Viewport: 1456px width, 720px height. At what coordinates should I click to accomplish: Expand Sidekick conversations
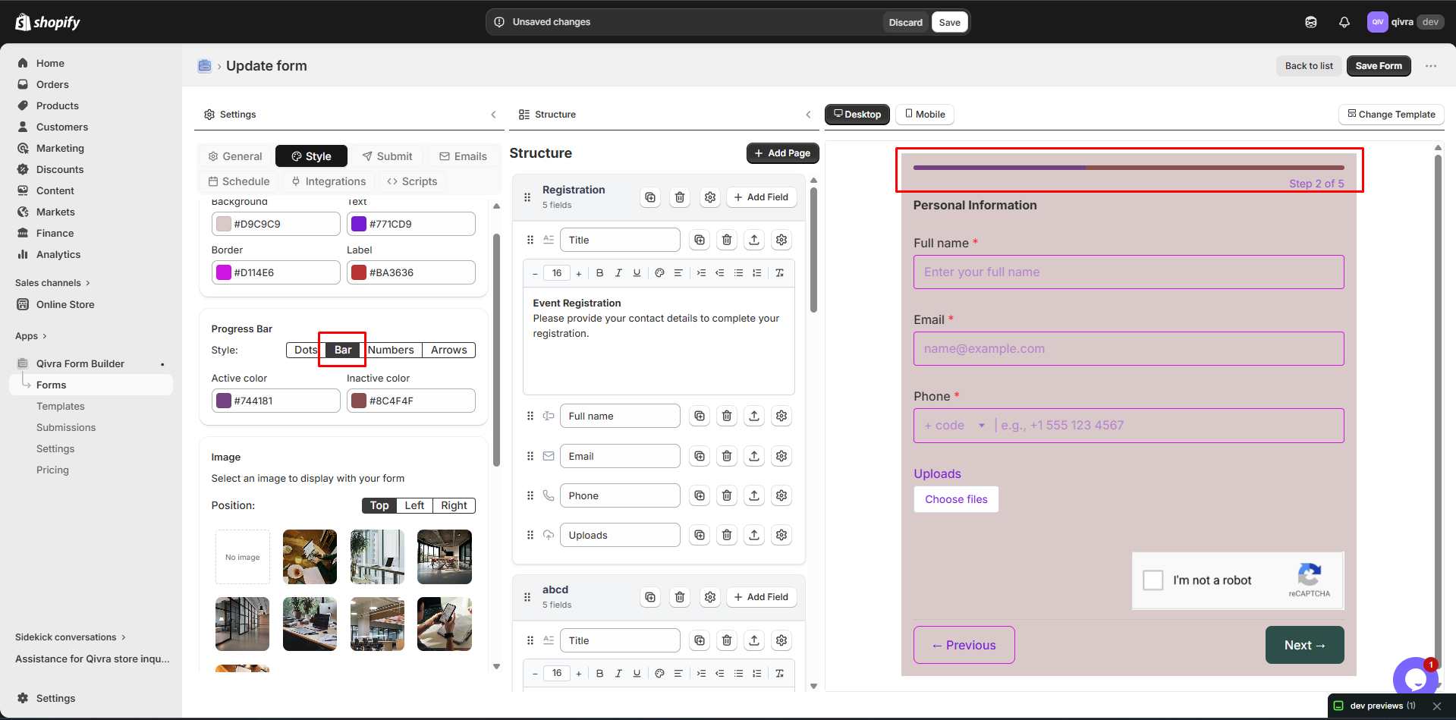pyautogui.click(x=71, y=637)
